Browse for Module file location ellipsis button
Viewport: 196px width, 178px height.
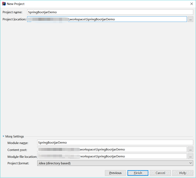(190, 156)
